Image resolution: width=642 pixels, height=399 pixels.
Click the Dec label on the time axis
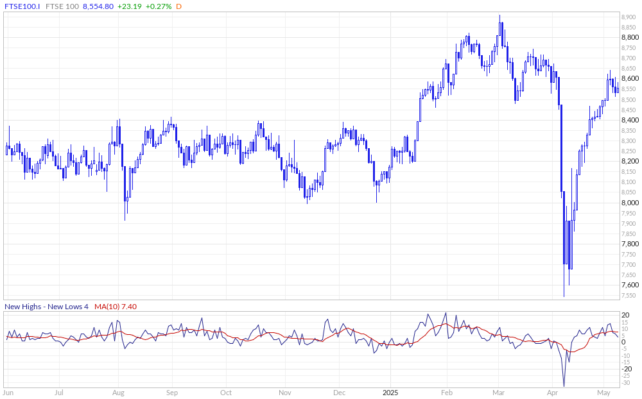pyautogui.click(x=339, y=393)
